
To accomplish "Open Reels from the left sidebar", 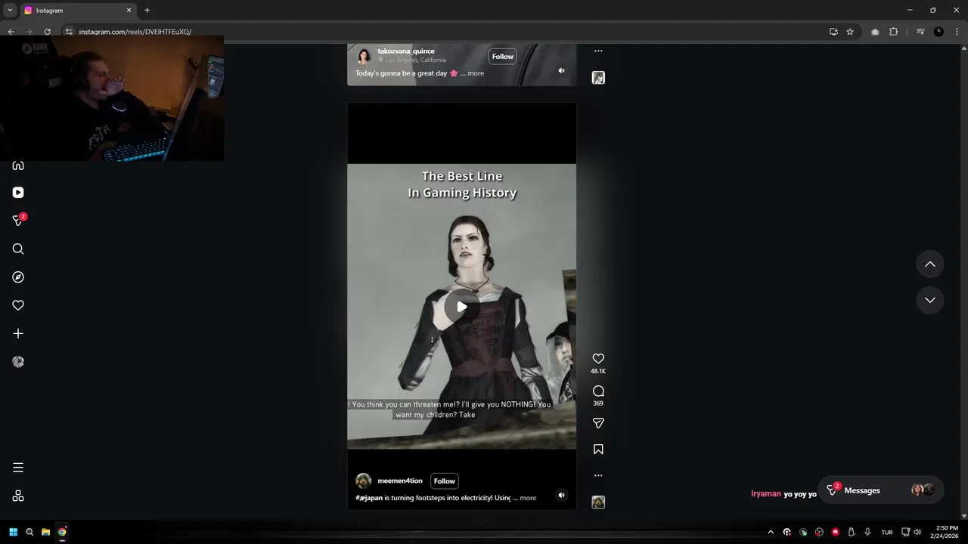I will (x=18, y=193).
